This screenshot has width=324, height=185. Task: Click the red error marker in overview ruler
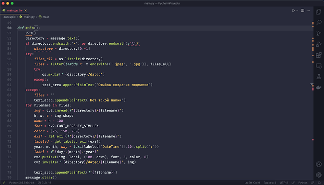tap(313, 89)
